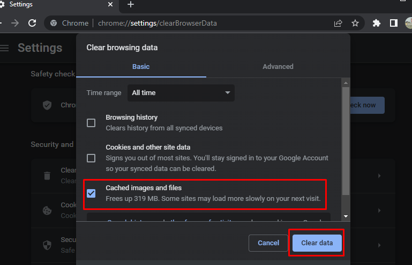This screenshot has width=412, height=265.
Task: Open the Time range dropdown
Action: click(181, 93)
